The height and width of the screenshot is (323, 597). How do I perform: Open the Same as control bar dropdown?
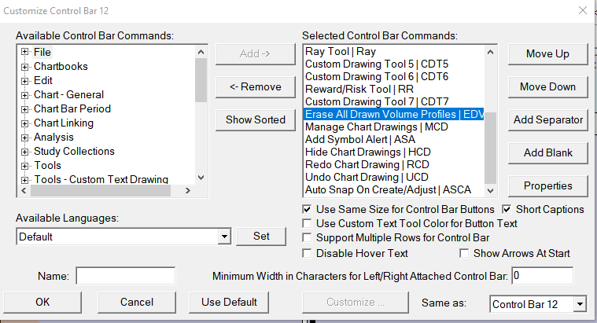click(580, 303)
